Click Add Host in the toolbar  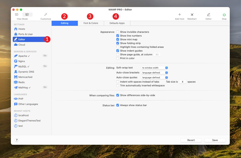tap(179, 16)
